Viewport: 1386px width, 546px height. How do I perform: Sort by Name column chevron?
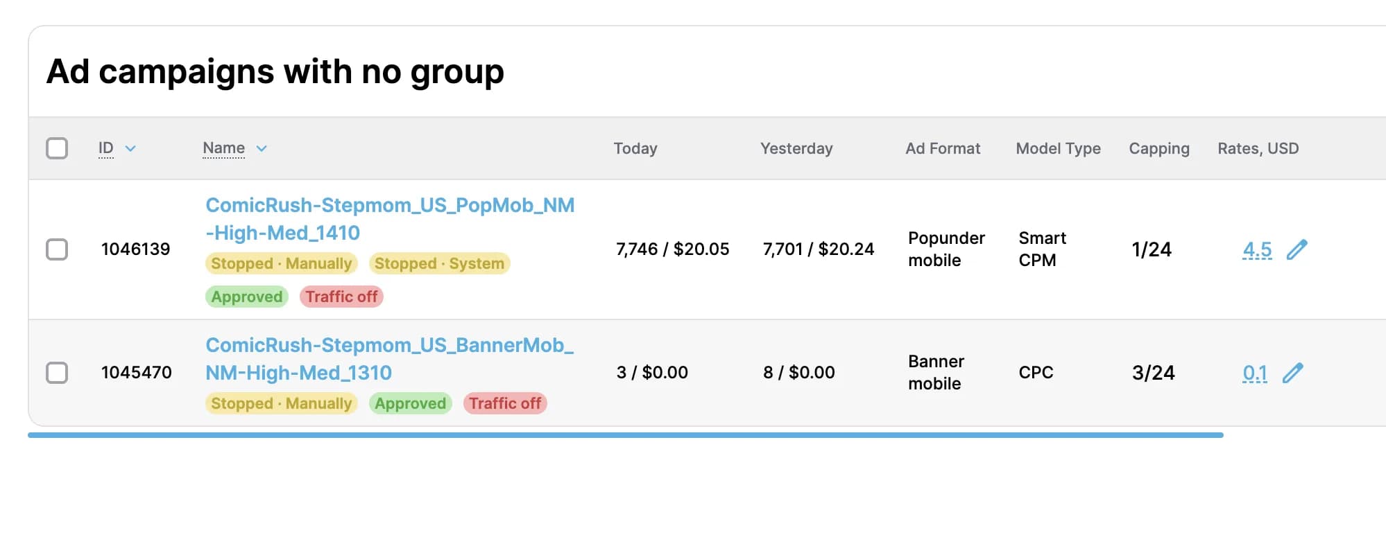262,148
